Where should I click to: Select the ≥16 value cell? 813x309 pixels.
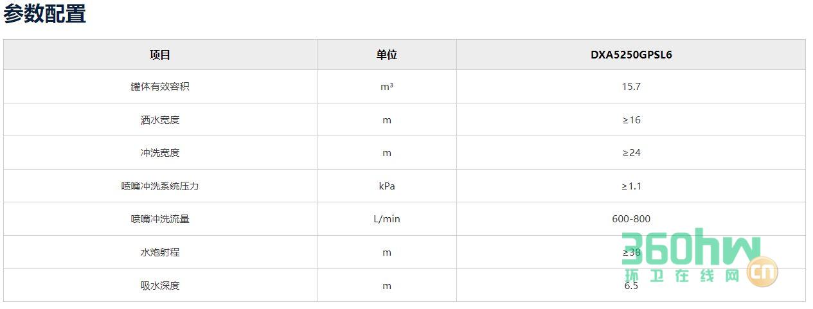(x=631, y=120)
